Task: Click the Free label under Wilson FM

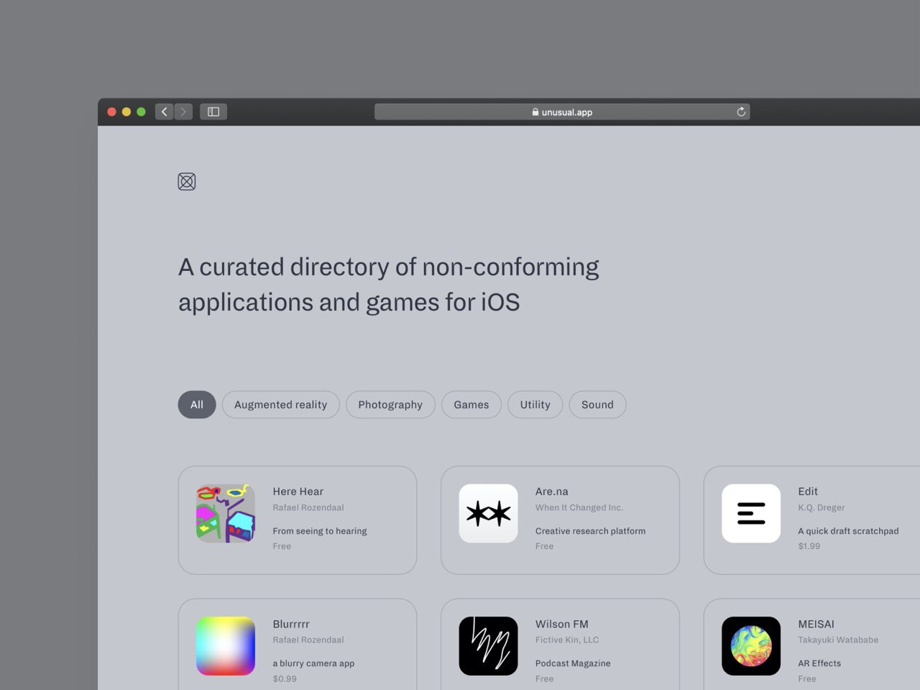Action: tap(545, 678)
